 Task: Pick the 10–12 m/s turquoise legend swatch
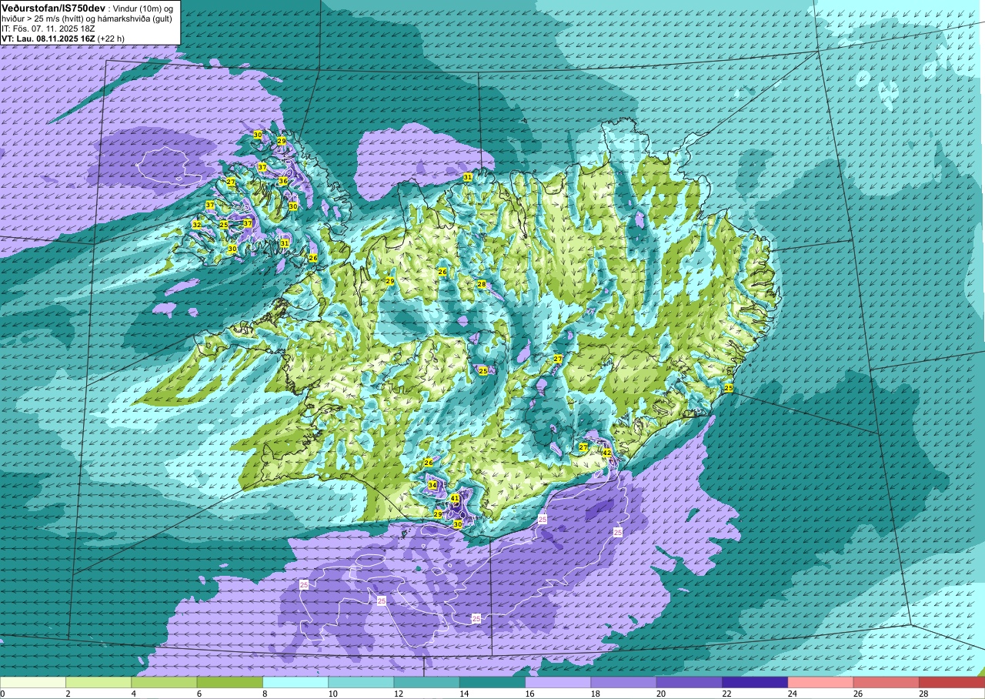361,682
